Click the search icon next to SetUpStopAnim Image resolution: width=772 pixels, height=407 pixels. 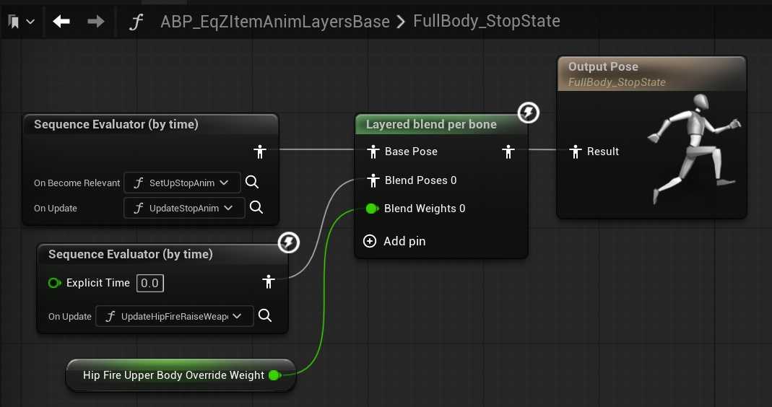(252, 183)
